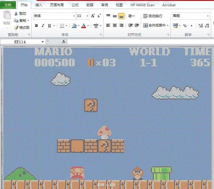Screen dimensions: 214x189
Task: Expand the underline style dropdown
Action: [54, 26]
